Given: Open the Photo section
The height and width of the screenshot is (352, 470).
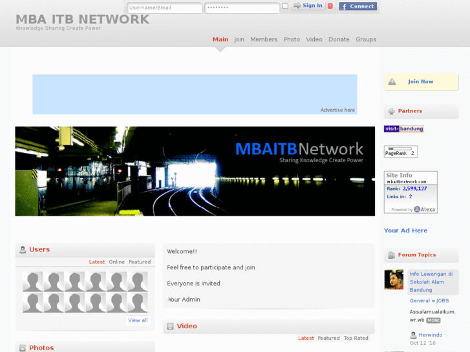Looking at the screenshot, I should (x=292, y=39).
